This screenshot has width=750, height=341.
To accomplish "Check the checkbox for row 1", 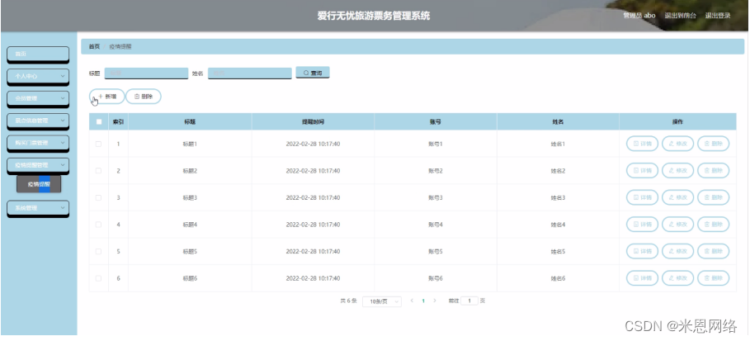I will pyautogui.click(x=98, y=144).
